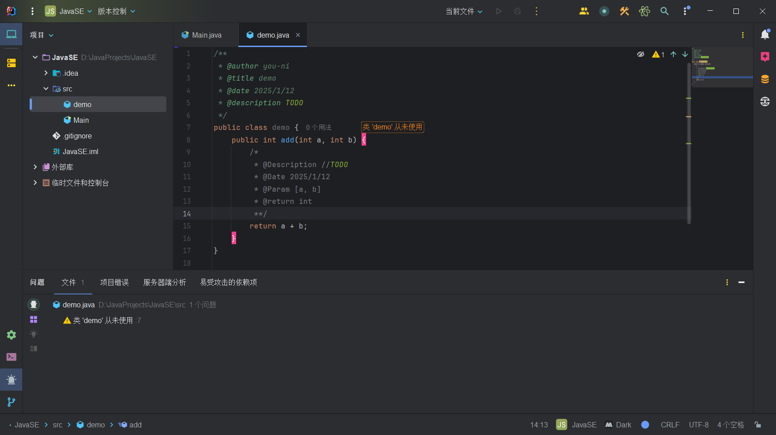
Task: Open the main menu (three dots) in title bar
Action: (x=32, y=11)
